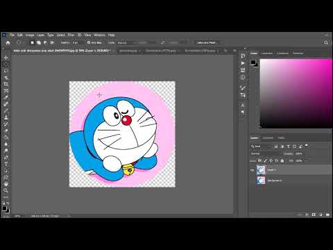Select the Zoom tool
Image resolution: width=333 pixels, height=250 pixels.
pos(6,191)
